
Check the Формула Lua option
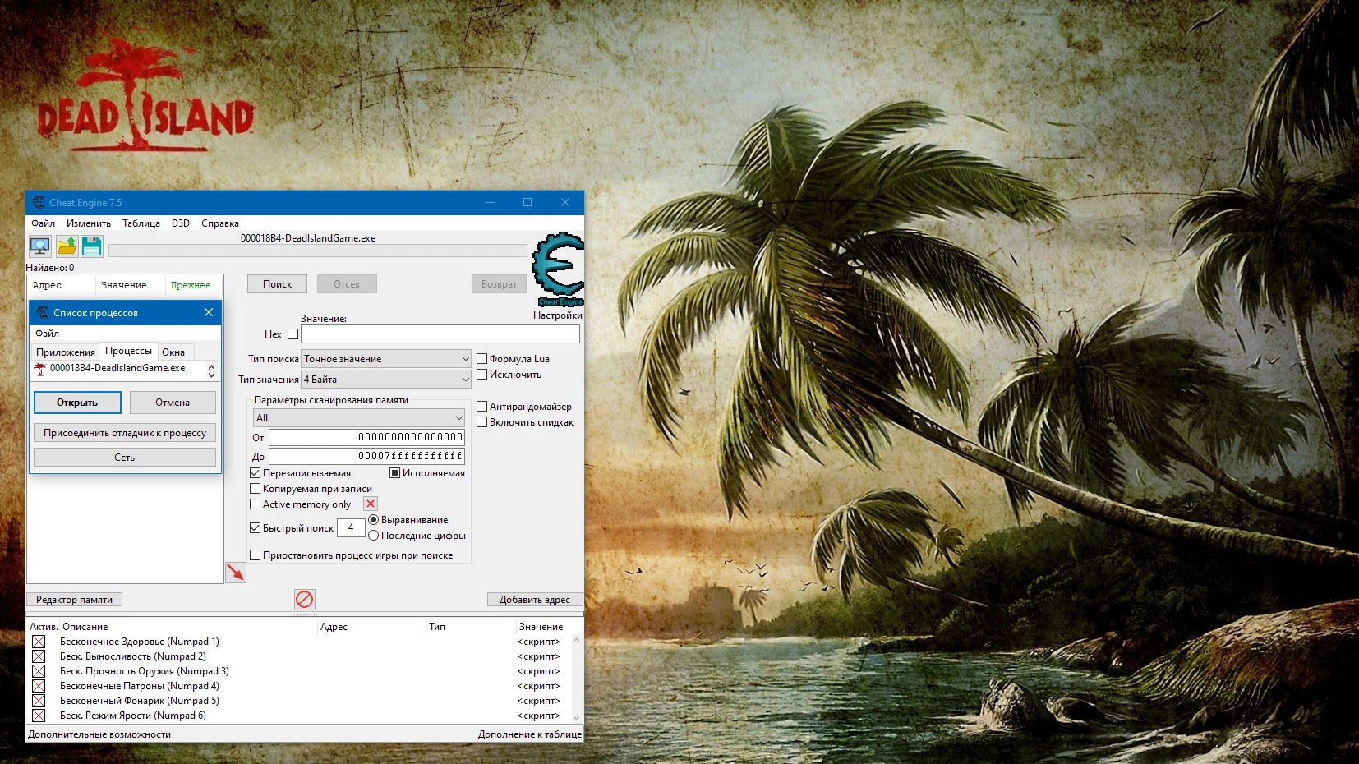[x=482, y=358]
